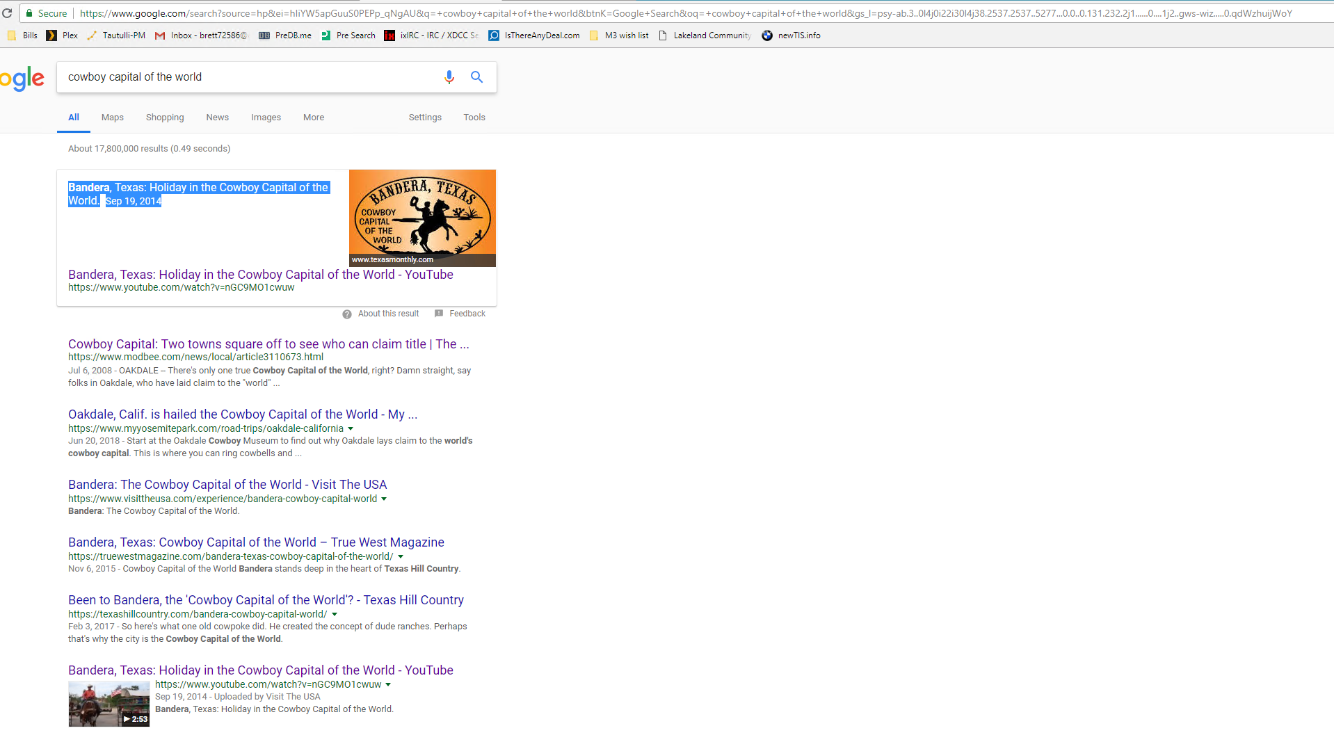
Task: Click the microphone voice search icon
Action: coord(449,77)
